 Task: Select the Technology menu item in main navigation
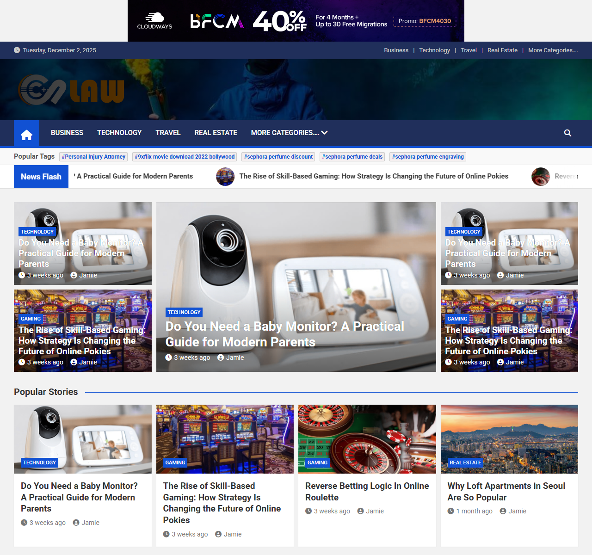click(119, 133)
